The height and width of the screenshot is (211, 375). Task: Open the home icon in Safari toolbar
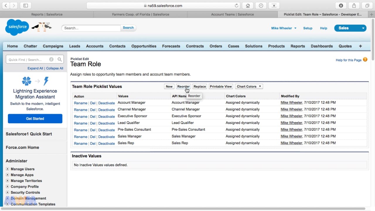pyautogui.click(x=248, y=6)
